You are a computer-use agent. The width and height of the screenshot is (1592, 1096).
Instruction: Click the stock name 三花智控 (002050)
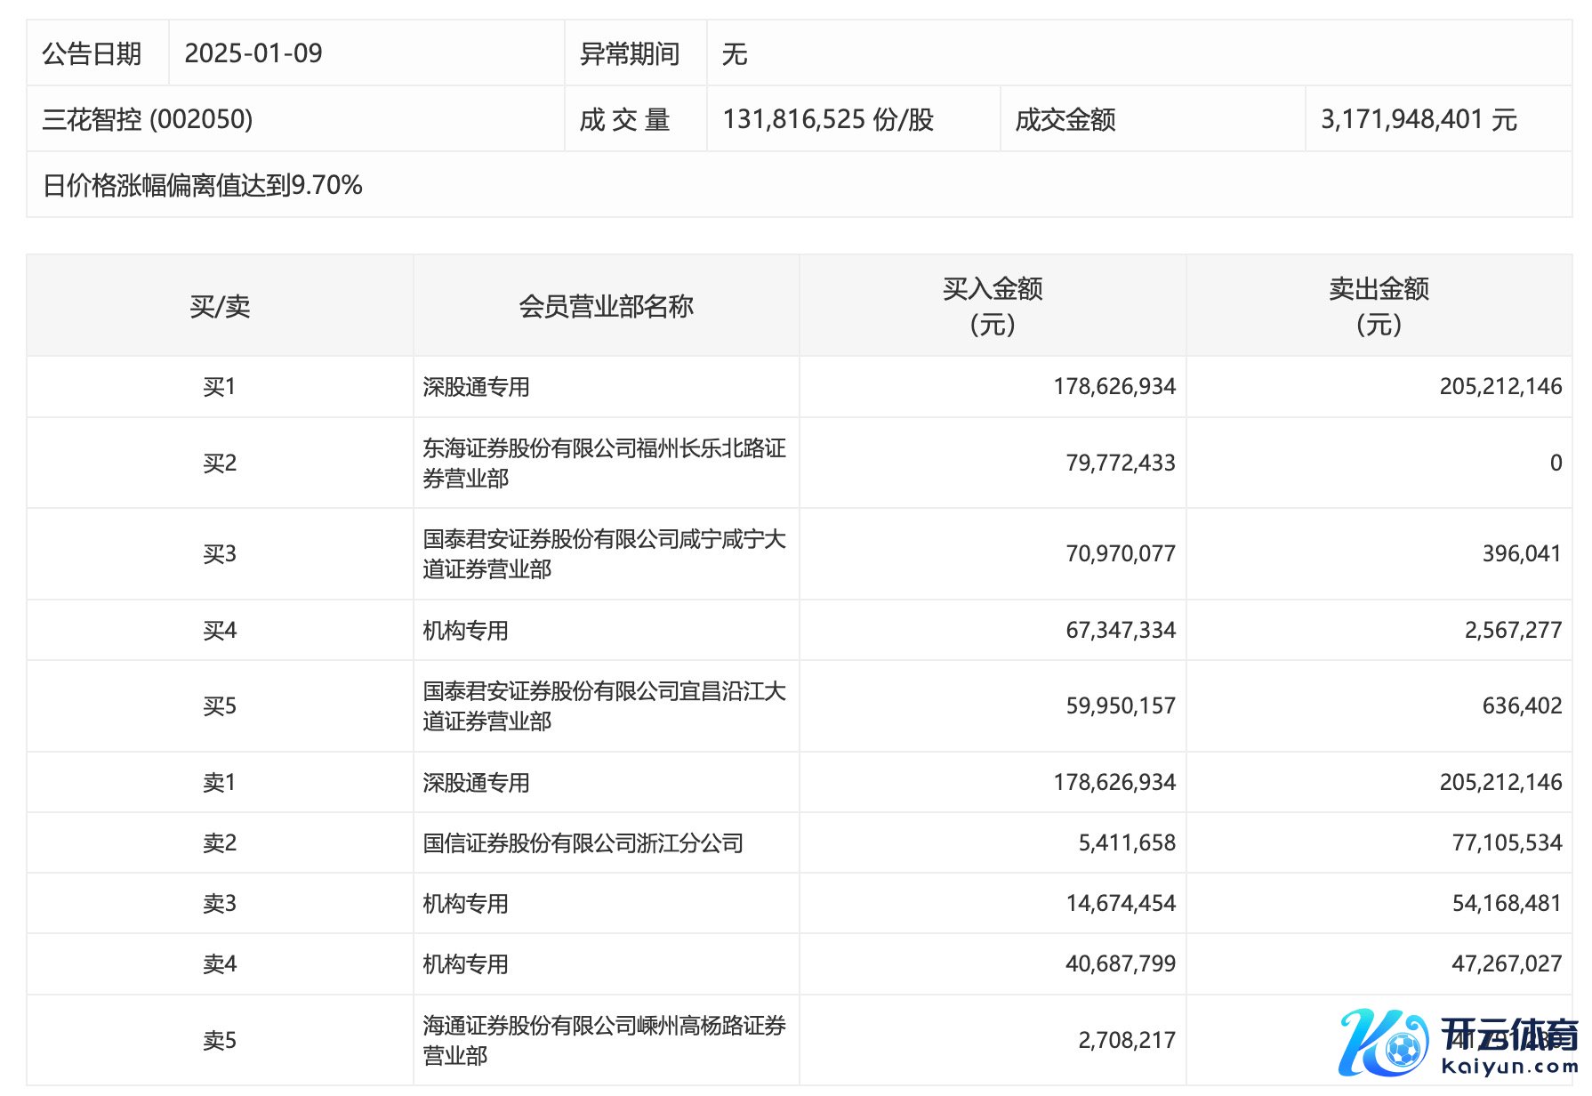point(148,119)
